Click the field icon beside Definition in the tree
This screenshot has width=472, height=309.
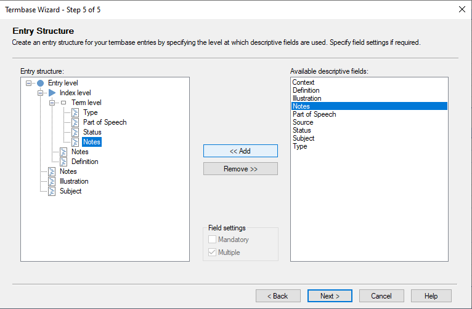(x=63, y=162)
